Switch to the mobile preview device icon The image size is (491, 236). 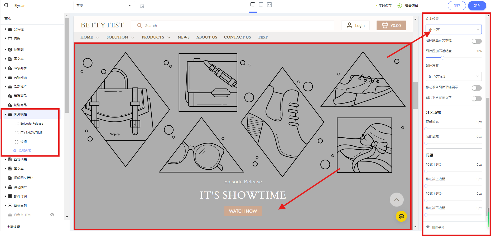[x=261, y=5]
